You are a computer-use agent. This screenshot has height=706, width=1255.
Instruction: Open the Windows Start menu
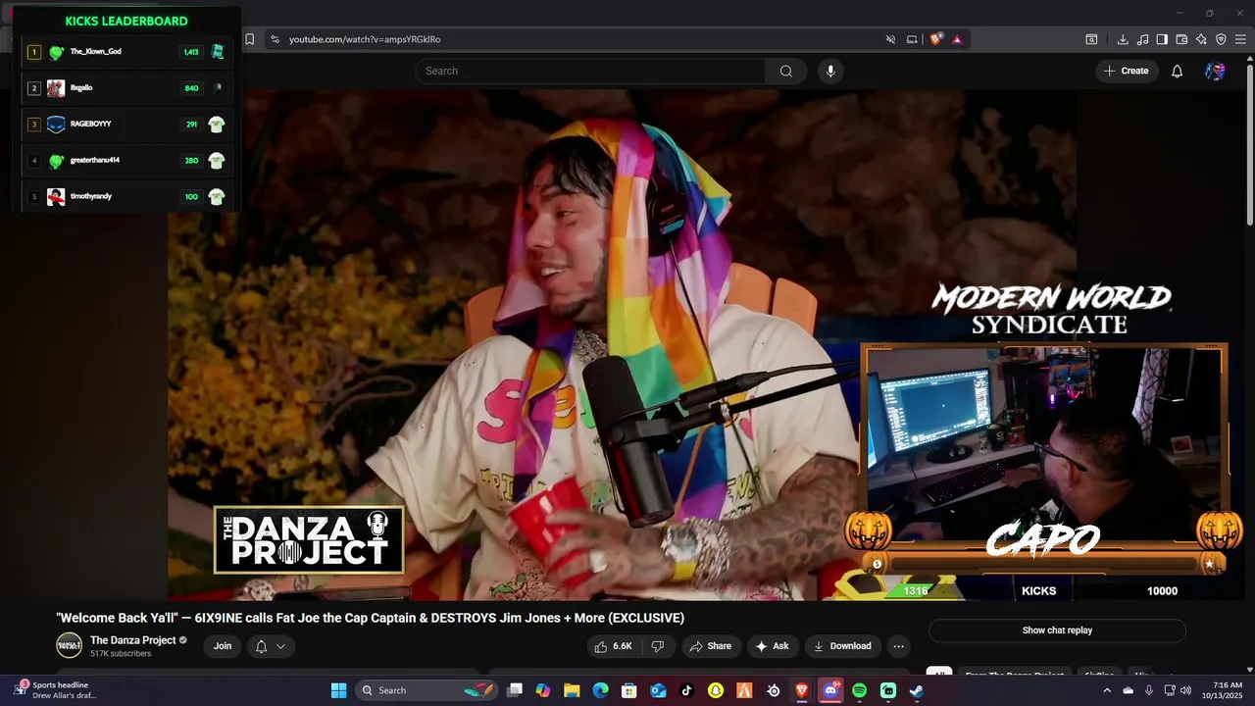click(338, 690)
